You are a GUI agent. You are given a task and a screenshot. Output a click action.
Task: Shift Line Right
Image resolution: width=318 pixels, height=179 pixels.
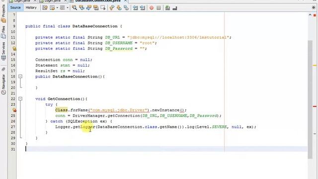(143, 8)
